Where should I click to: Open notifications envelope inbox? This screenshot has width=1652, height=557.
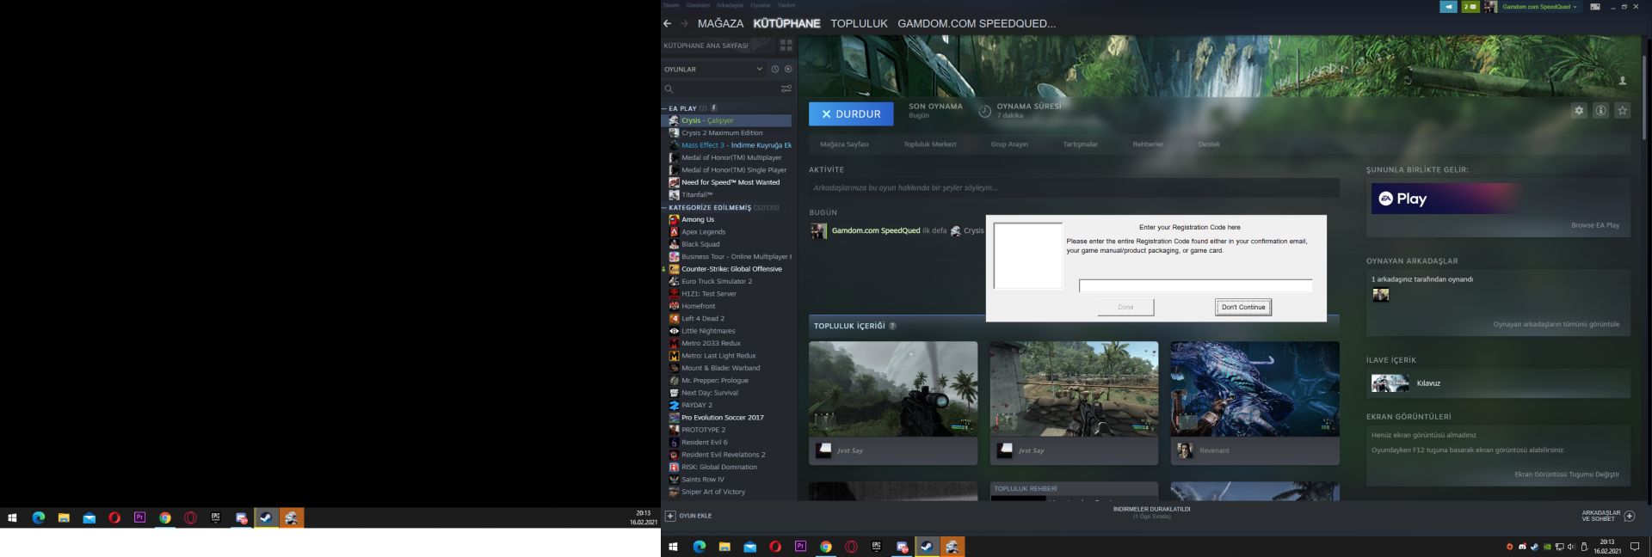1470,6
